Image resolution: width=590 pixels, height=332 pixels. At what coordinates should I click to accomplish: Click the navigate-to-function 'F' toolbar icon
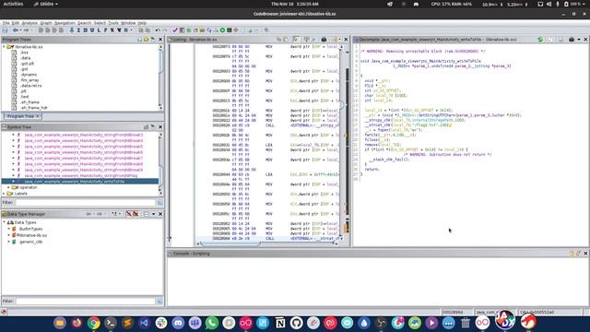pos(106,30)
